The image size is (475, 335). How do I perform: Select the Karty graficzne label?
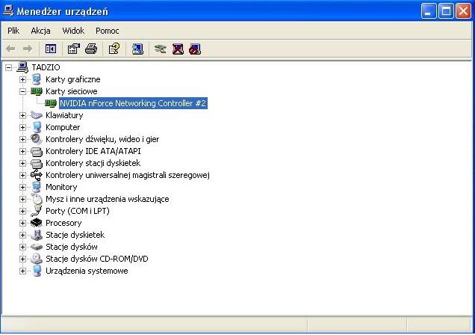[x=72, y=79]
